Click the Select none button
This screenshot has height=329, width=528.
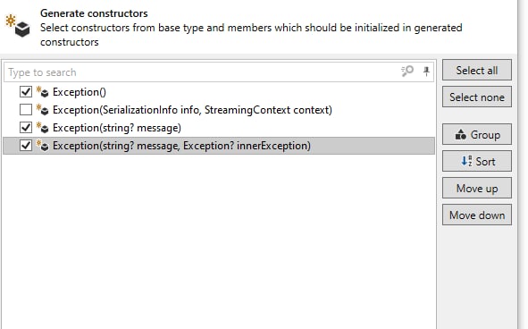pos(477,97)
